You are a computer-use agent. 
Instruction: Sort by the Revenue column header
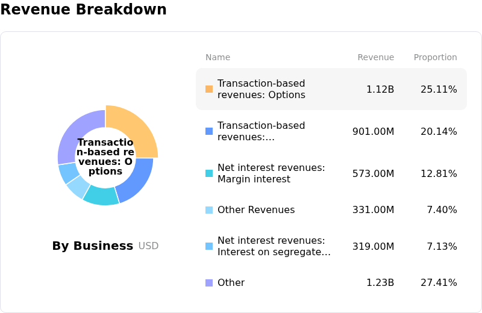pos(375,58)
